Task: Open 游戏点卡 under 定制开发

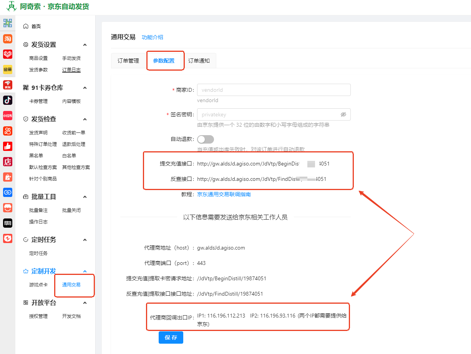Action: 38,285
